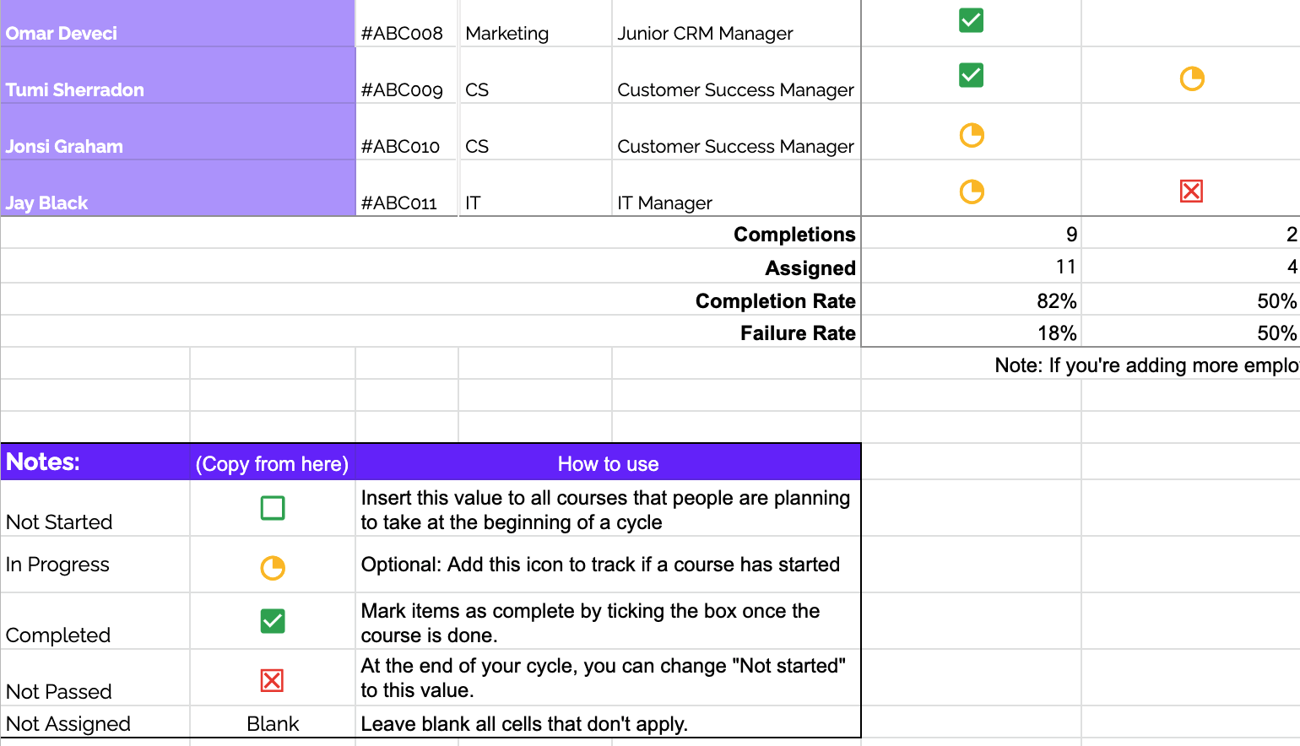
Task: Click the green checkmark in Omar Deveci's row
Action: pyautogui.click(x=971, y=20)
